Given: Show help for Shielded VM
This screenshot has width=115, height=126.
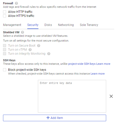Looking at the screenshot, I should [x=22, y=32].
